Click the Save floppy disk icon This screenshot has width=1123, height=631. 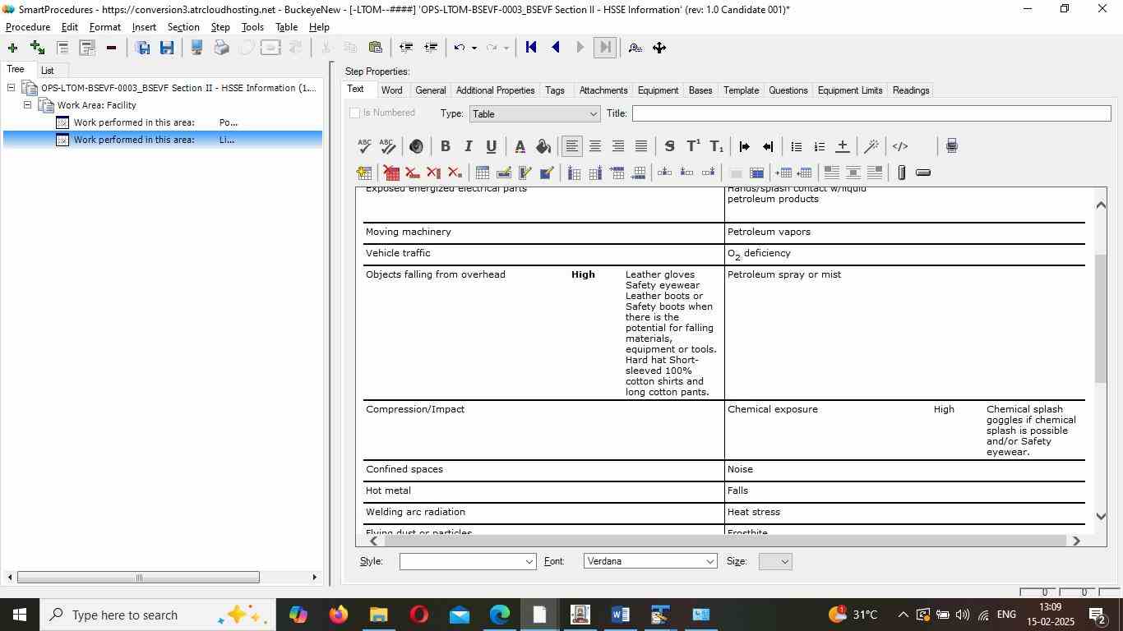(167, 48)
